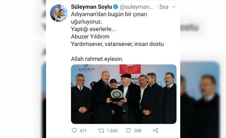Viewport: 226px width, 138px height.
Task: Open the attached group photo
Action: tap(124, 94)
